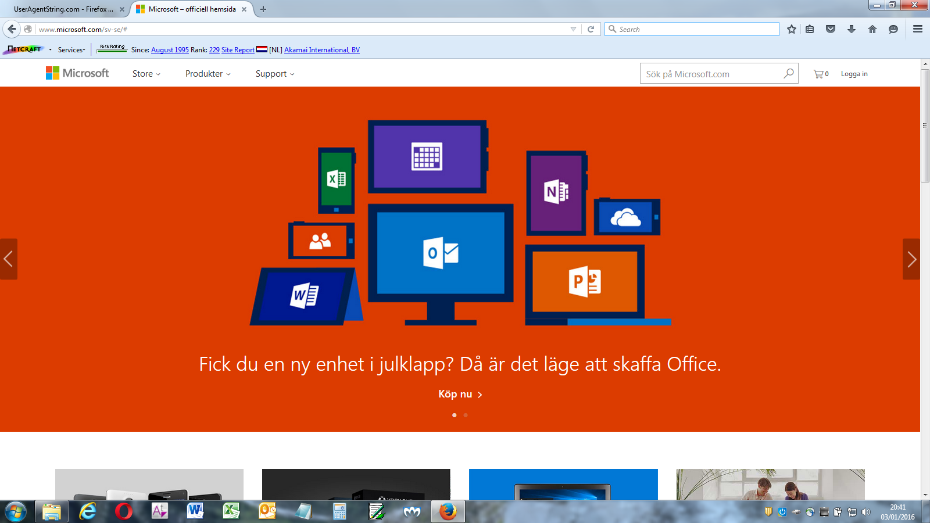Select the first carousel slide dot

click(x=455, y=415)
